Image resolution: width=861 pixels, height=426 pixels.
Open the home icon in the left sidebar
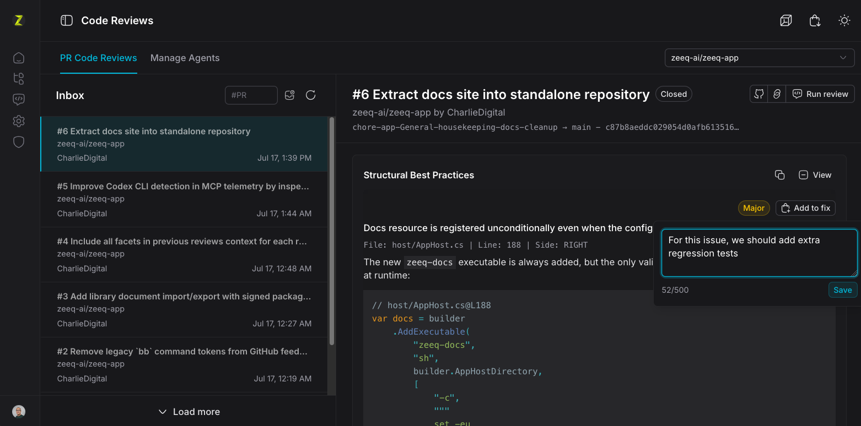pos(19,58)
